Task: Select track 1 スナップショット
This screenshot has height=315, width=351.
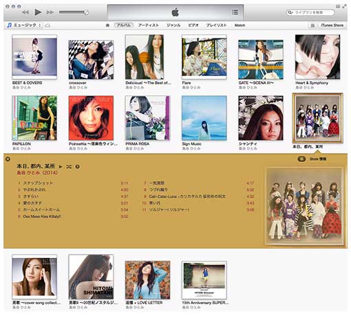Action: (73, 183)
